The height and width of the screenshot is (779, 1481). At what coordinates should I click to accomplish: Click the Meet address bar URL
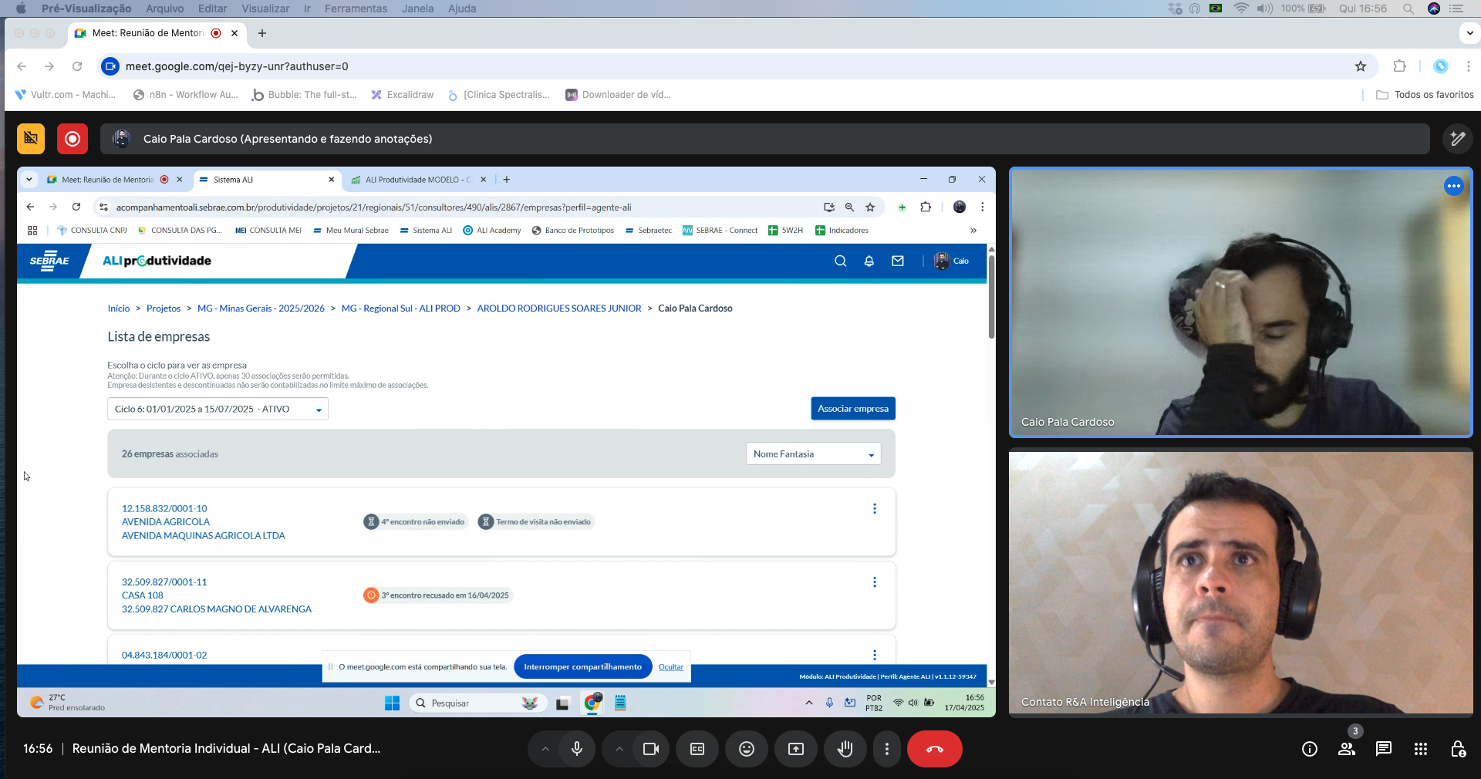click(237, 66)
